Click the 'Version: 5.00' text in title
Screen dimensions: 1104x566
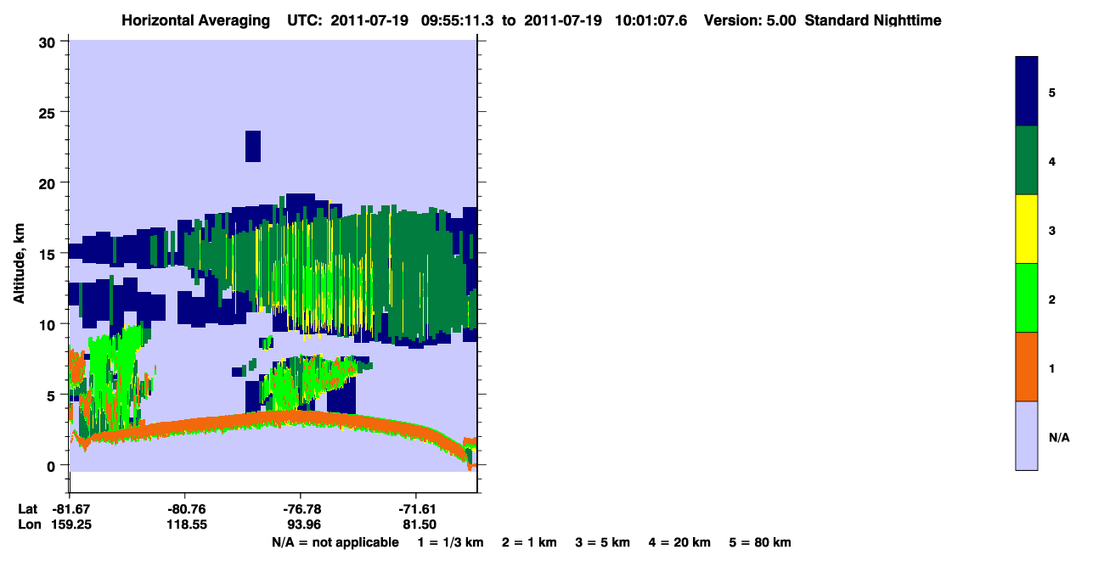click(x=750, y=20)
